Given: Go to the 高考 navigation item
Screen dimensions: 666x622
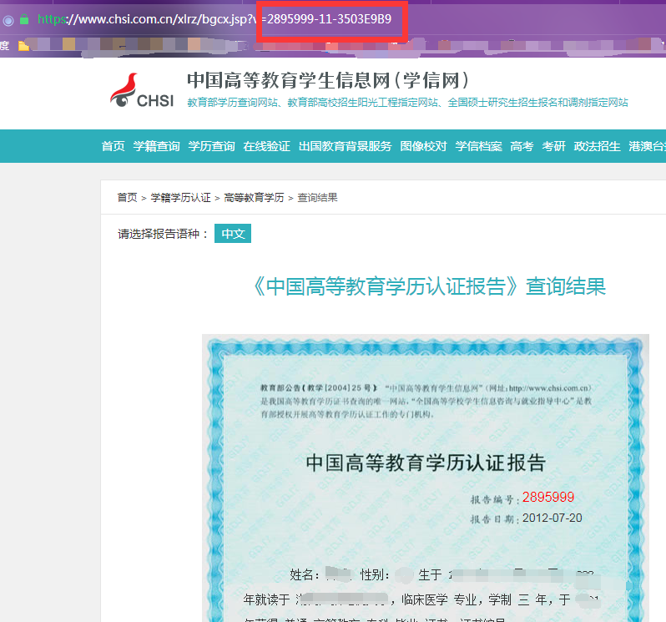Looking at the screenshot, I should pos(522,146).
